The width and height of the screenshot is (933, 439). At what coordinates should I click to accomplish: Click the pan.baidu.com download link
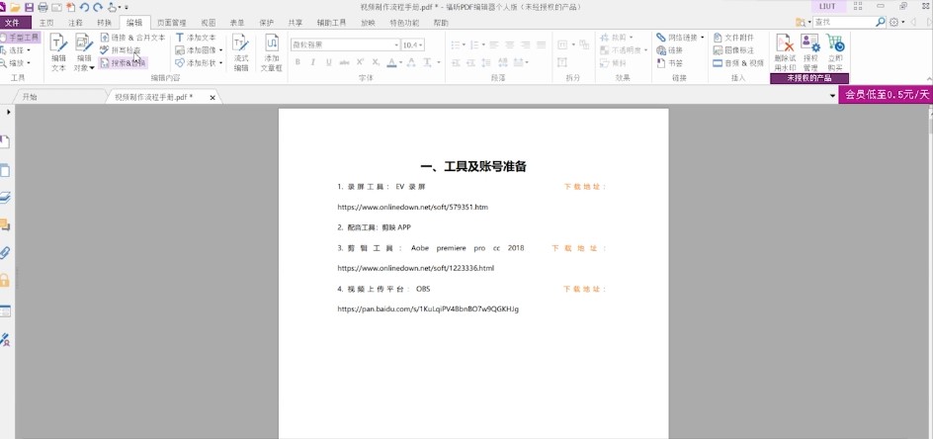point(428,309)
